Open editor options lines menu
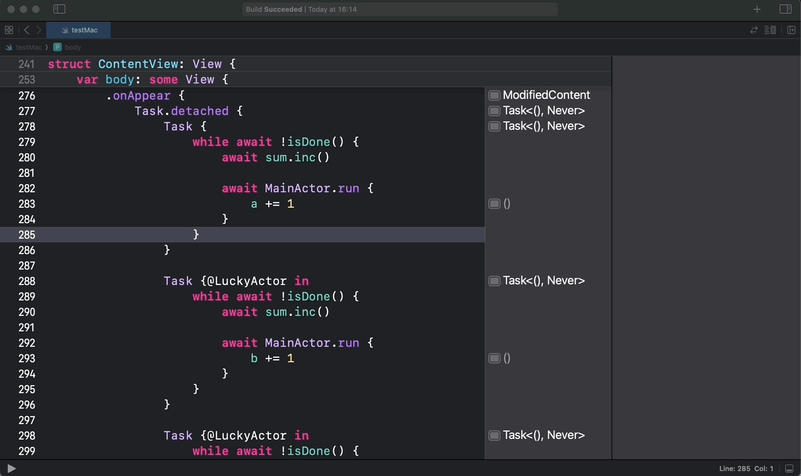This screenshot has width=801, height=476. [x=770, y=30]
